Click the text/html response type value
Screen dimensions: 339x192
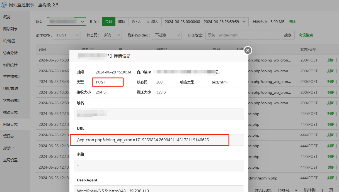click(x=220, y=82)
